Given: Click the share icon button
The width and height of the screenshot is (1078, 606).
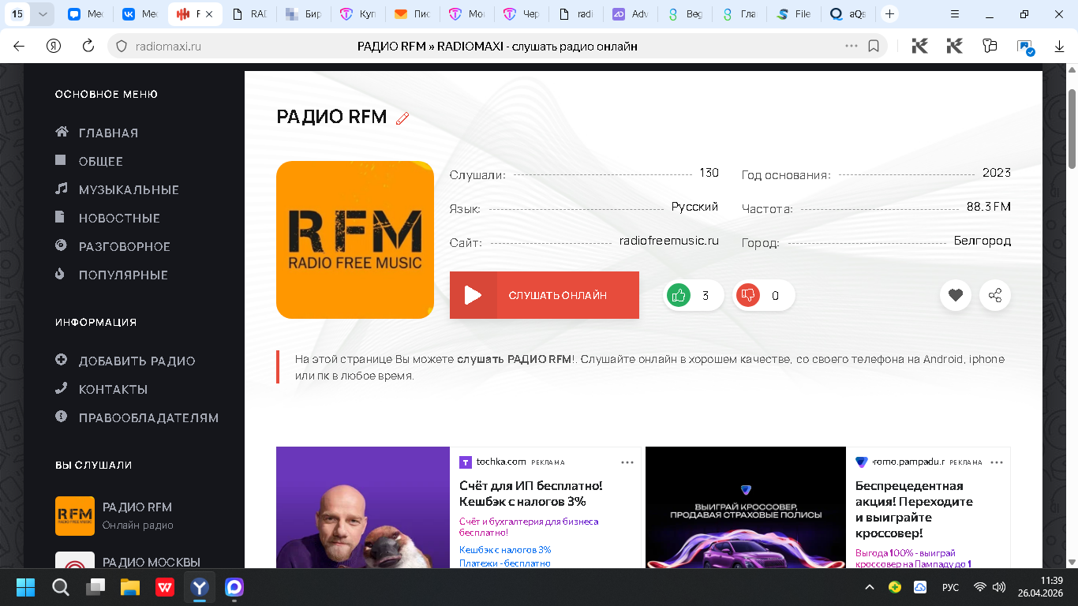Looking at the screenshot, I should point(995,296).
